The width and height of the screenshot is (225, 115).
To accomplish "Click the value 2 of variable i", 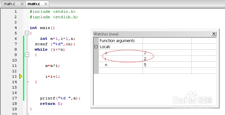I will (x=145, y=59).
